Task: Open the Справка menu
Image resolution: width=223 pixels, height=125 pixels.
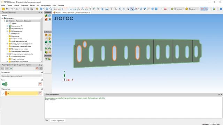Action: pos(61,6)
